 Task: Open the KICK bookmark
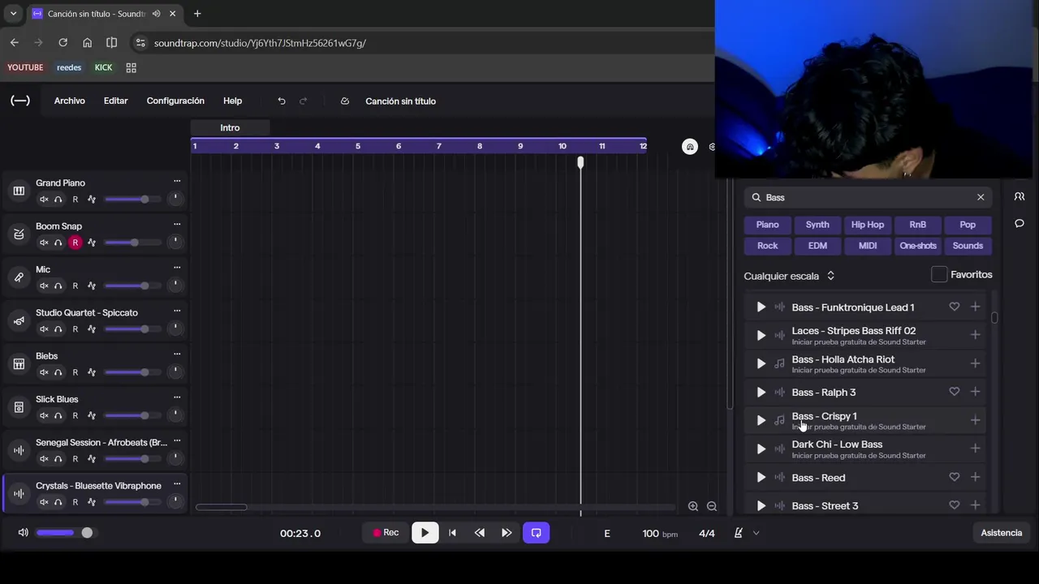(103, 67)
